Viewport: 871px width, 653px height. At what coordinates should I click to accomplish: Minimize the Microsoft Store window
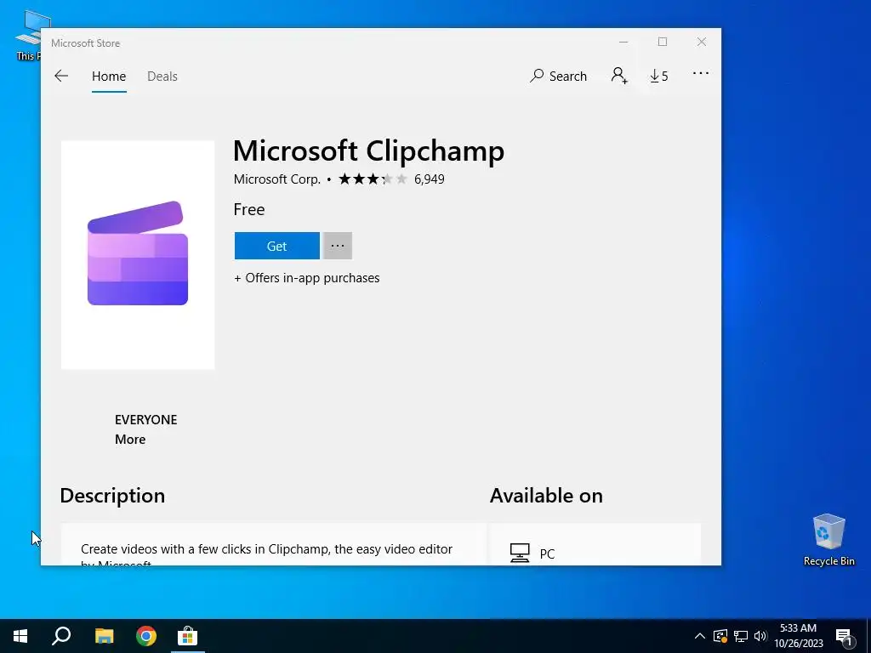coord(623,42)
